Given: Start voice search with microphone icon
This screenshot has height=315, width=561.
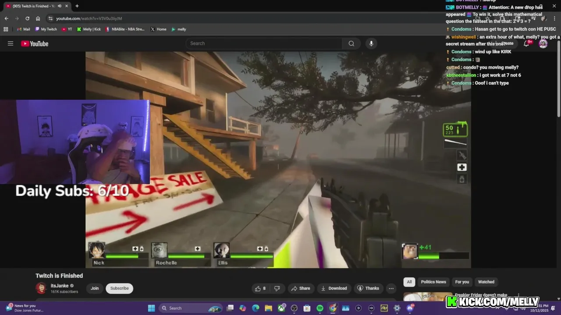Looking at the screenshot, I should coord(371,43).
